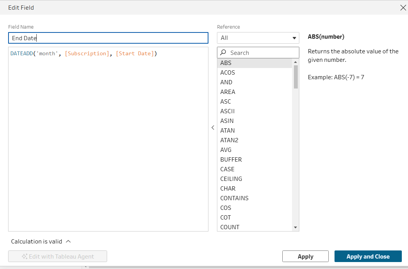Select CASE in the function list
This screenshot has width=408, height=269.
[254, 169]
